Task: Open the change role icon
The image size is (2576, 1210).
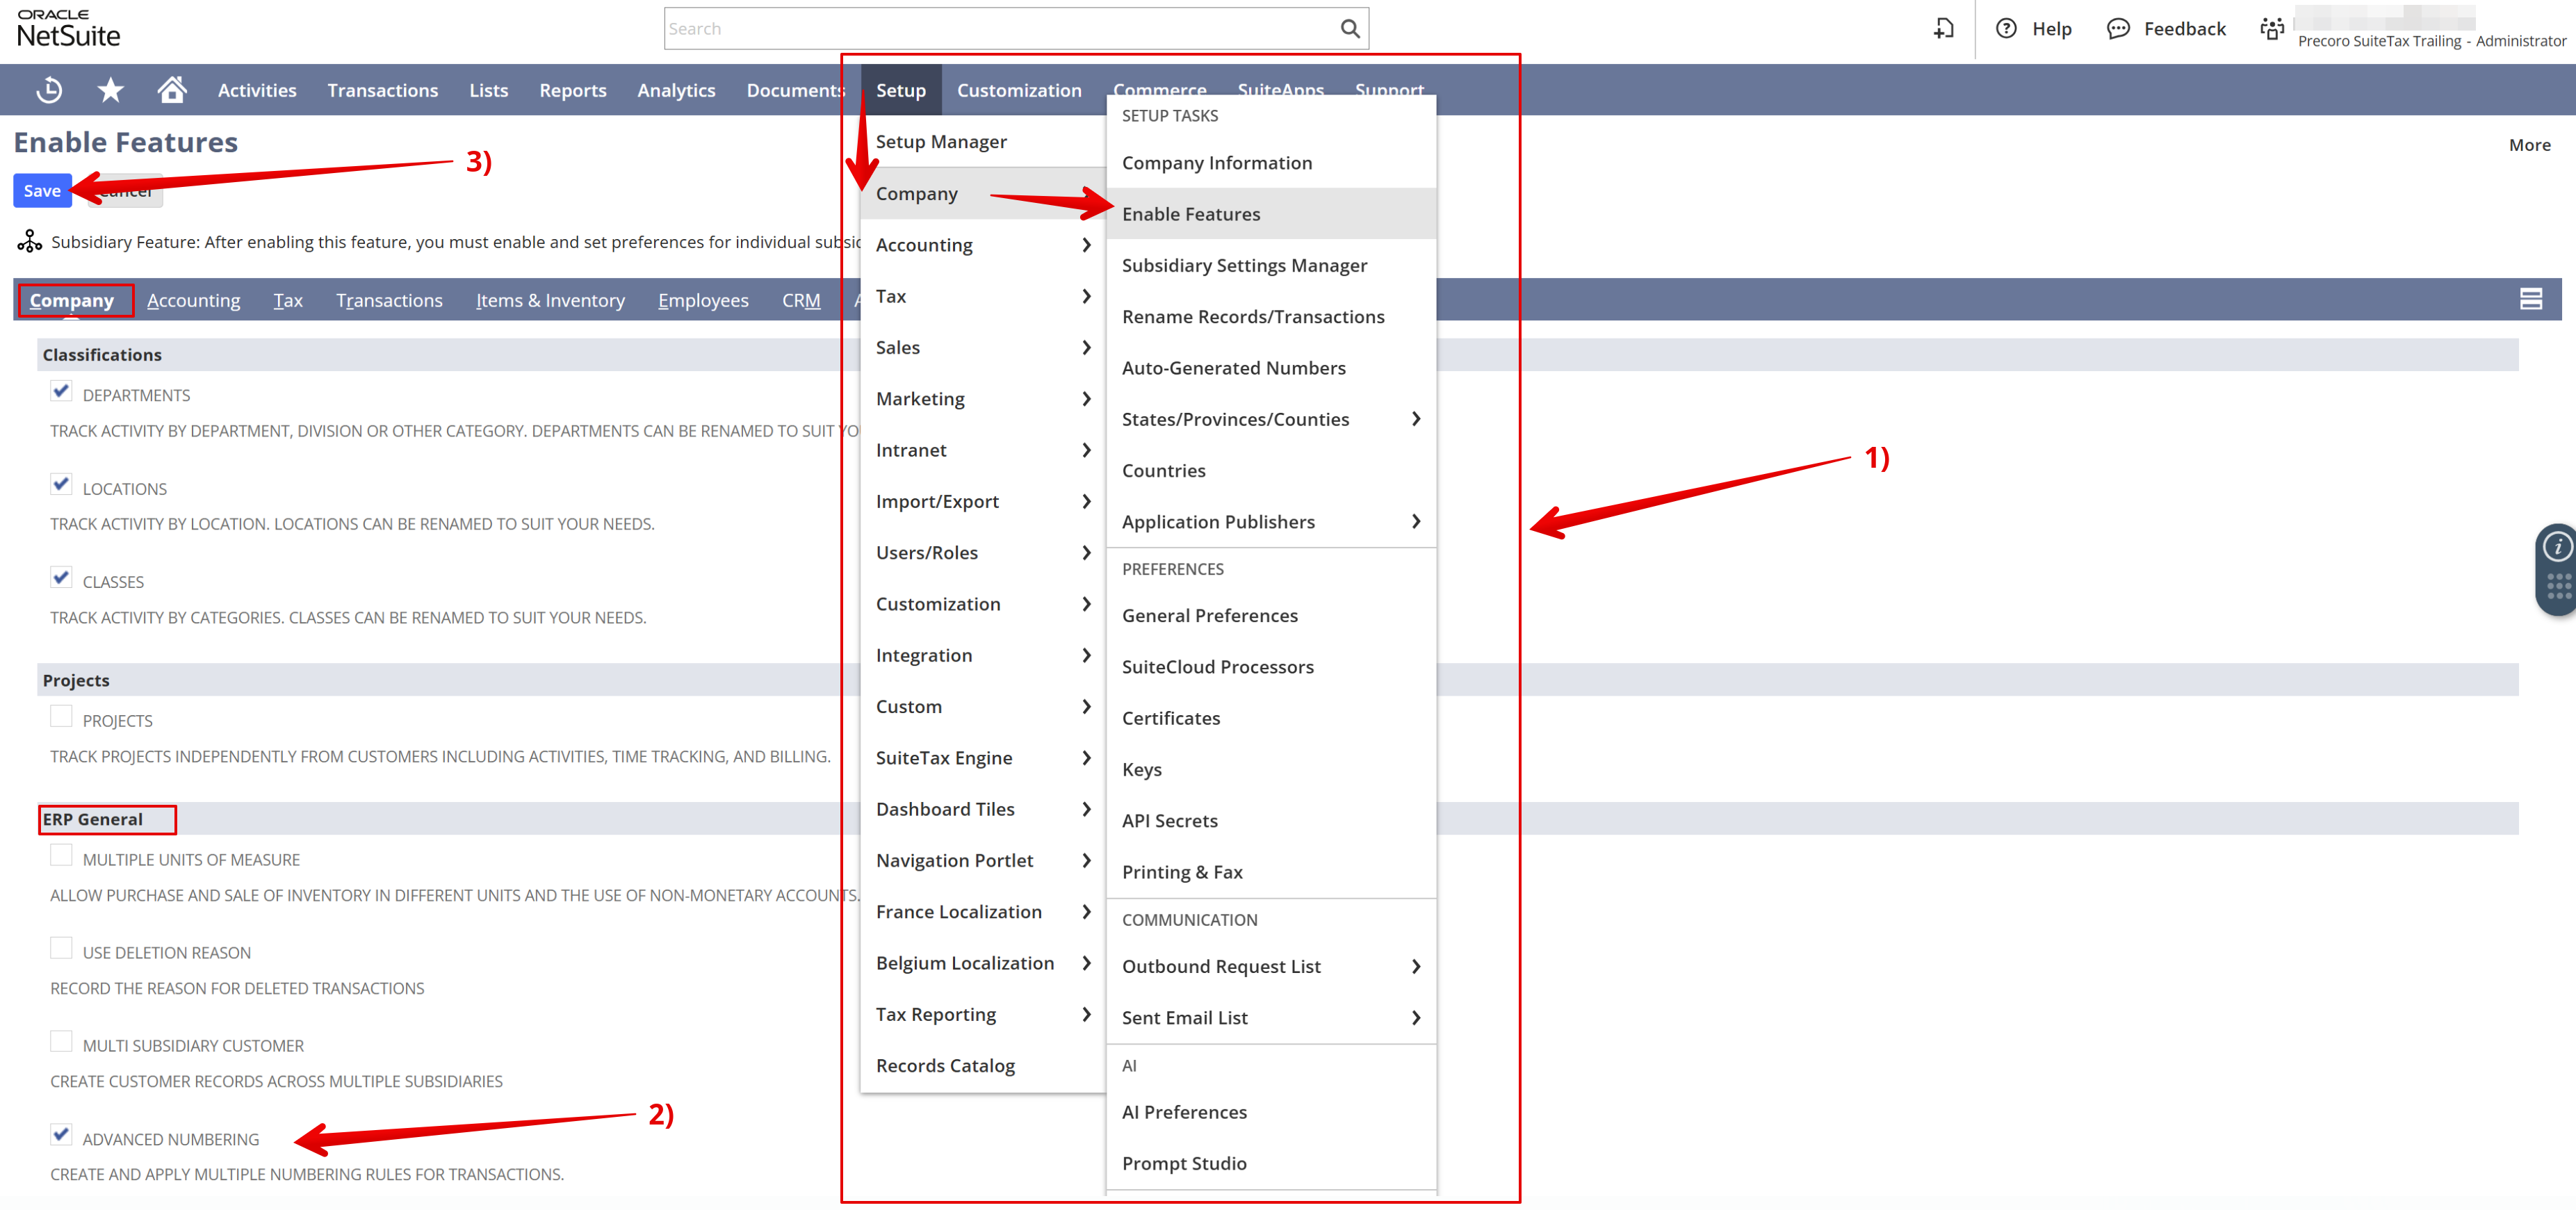Action: click(2272, 29)
